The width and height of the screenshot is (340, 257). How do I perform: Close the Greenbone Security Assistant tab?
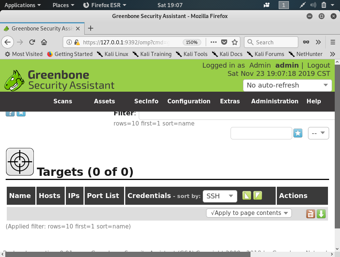click(x=78, y=29)
